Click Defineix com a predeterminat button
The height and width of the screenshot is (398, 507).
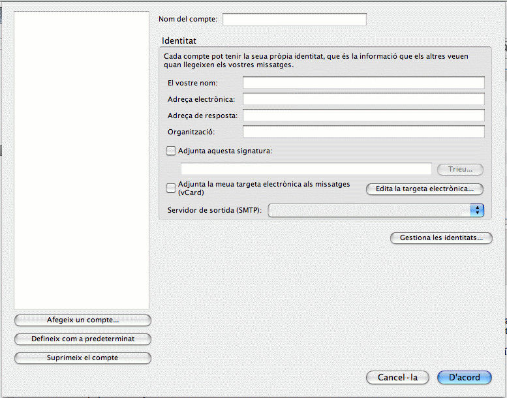[x=83, y=339]
